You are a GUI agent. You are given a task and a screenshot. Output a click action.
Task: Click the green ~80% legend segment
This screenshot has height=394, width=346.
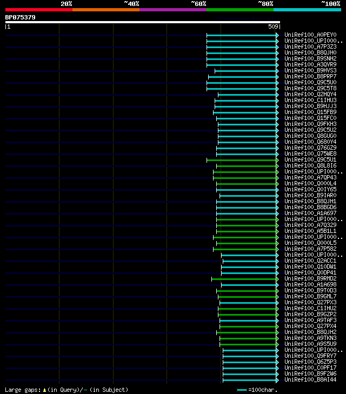point(240,10)
